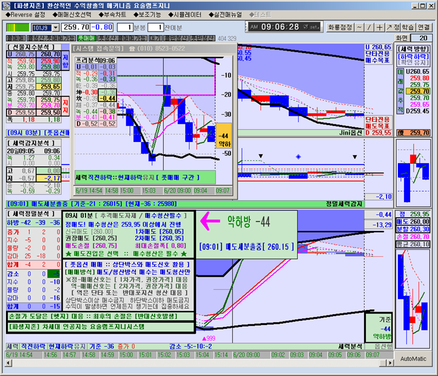Select the 101J9 symbol combo box
The width and height of the screenshot is (438, 376).
click(x=45, y=28)
